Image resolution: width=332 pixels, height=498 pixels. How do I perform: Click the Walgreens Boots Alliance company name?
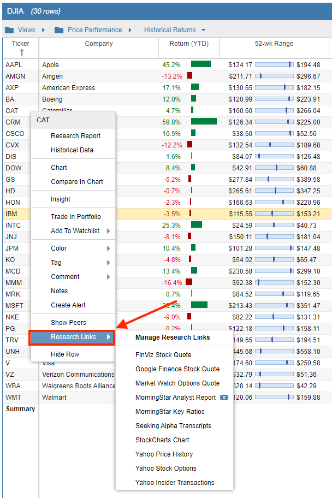coord(79,386)
